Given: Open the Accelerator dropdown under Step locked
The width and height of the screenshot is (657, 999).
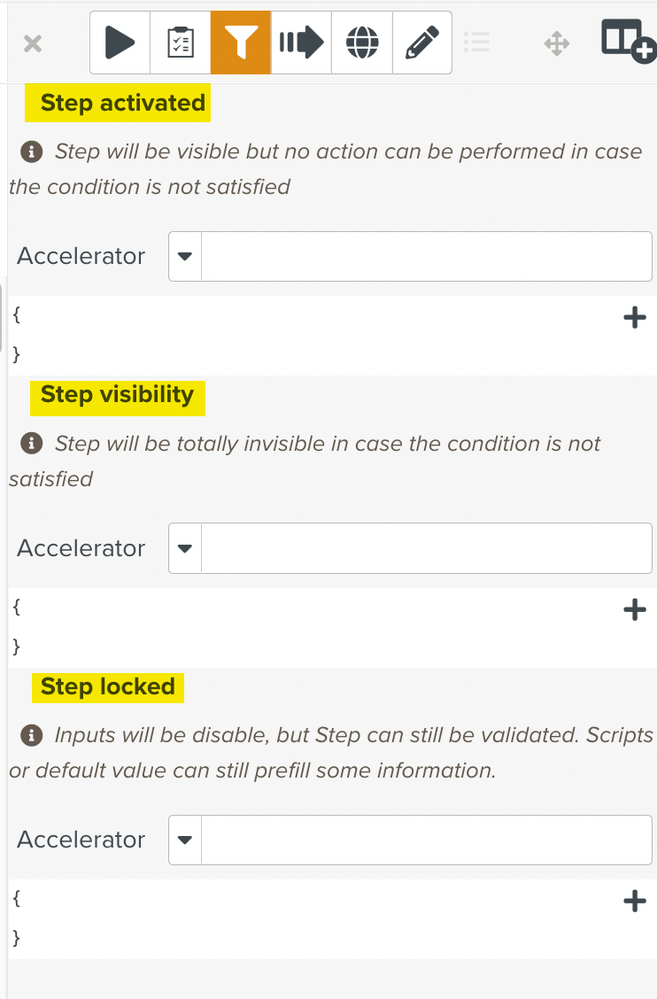Looking at the screenshot, I should pyautogui.click(x=184, y=840).
